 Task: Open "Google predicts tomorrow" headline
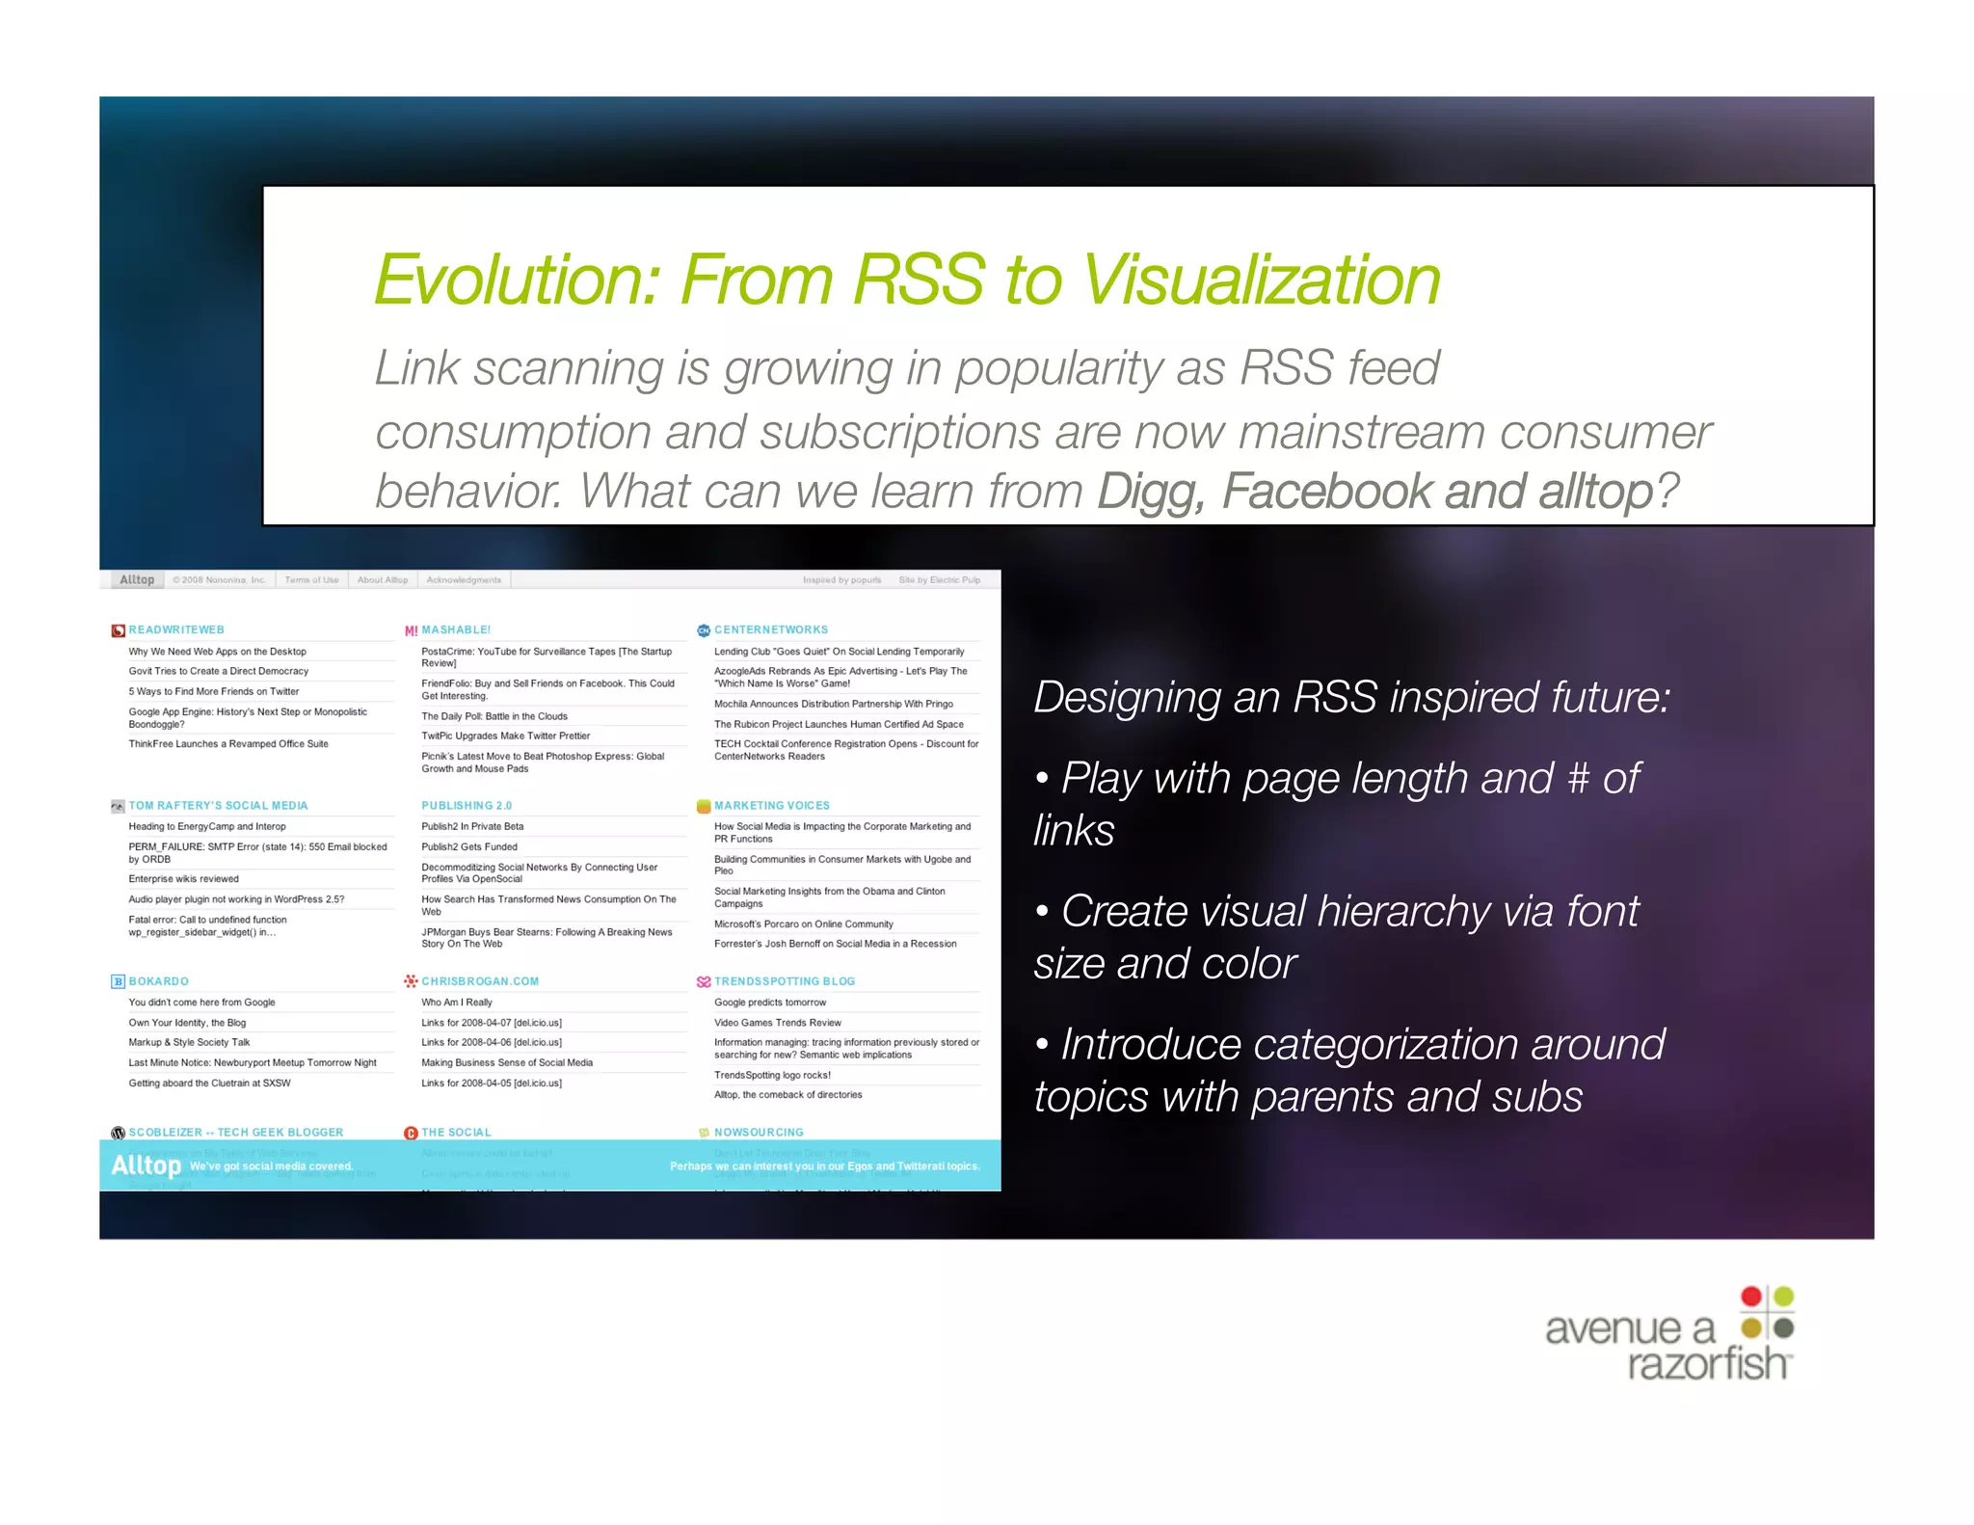click(x=770, y=1003)
